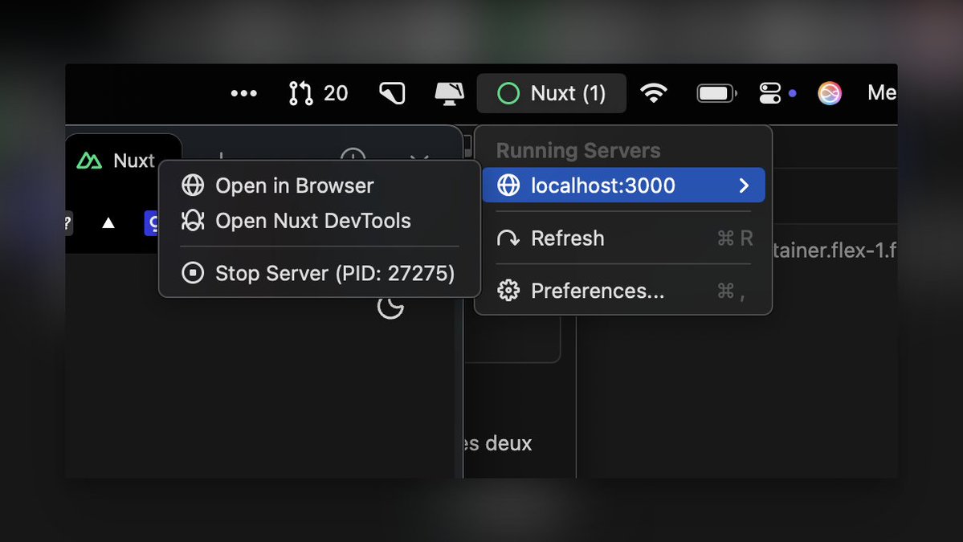Click the gear icon beside Preferences
The height and width of the screenshot is (542, 963).
tap(508, 291)
